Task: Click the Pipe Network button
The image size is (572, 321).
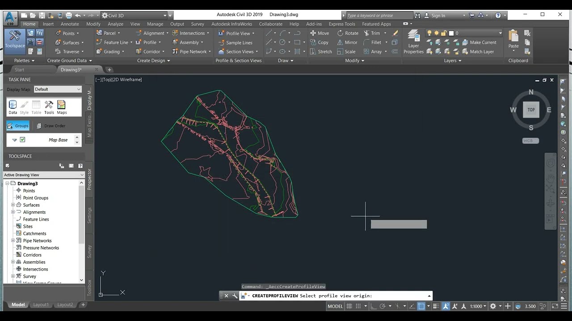Action: click(191, 52)
